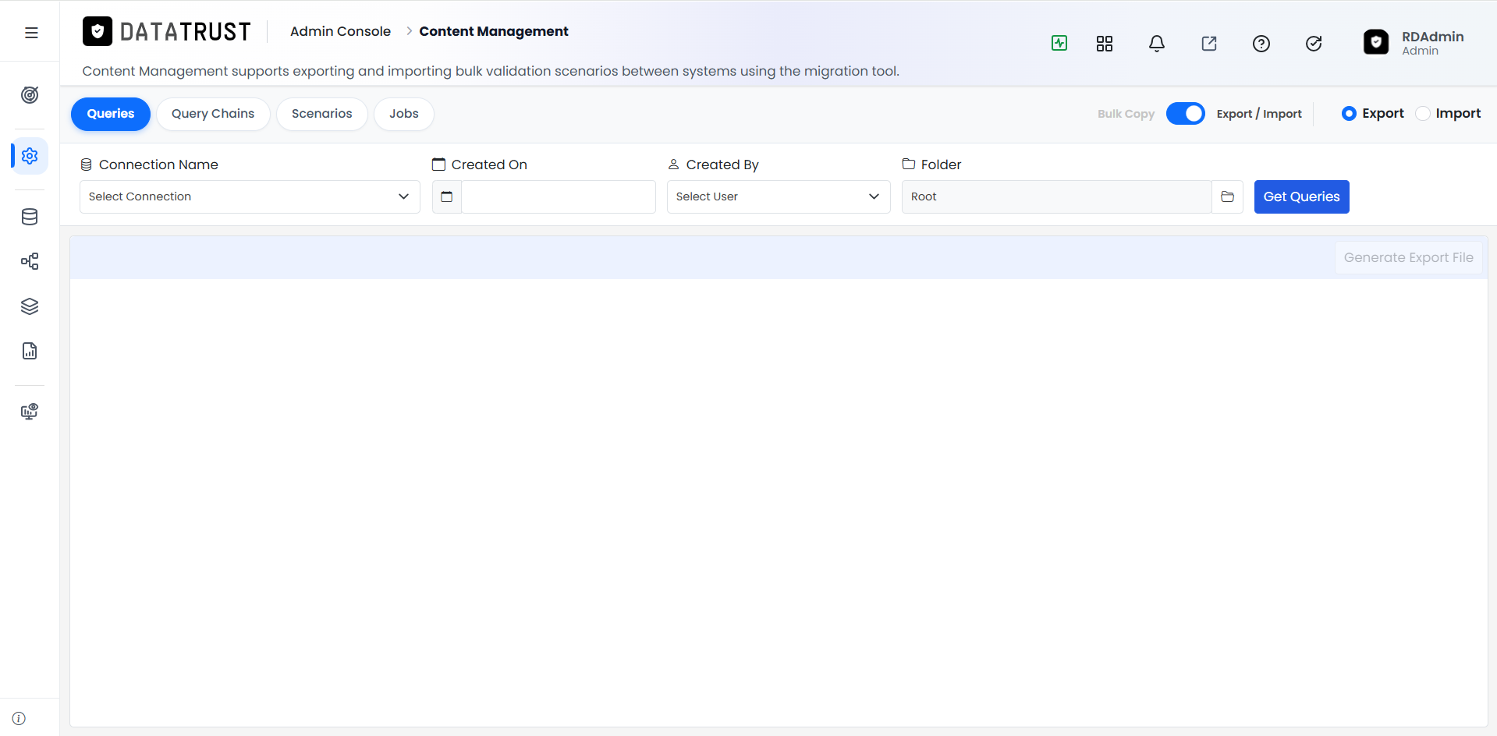Switch to the Query Chains tab
Image resolution: width=1497 pixels, height=736 pixels.
tap(213, 114)
